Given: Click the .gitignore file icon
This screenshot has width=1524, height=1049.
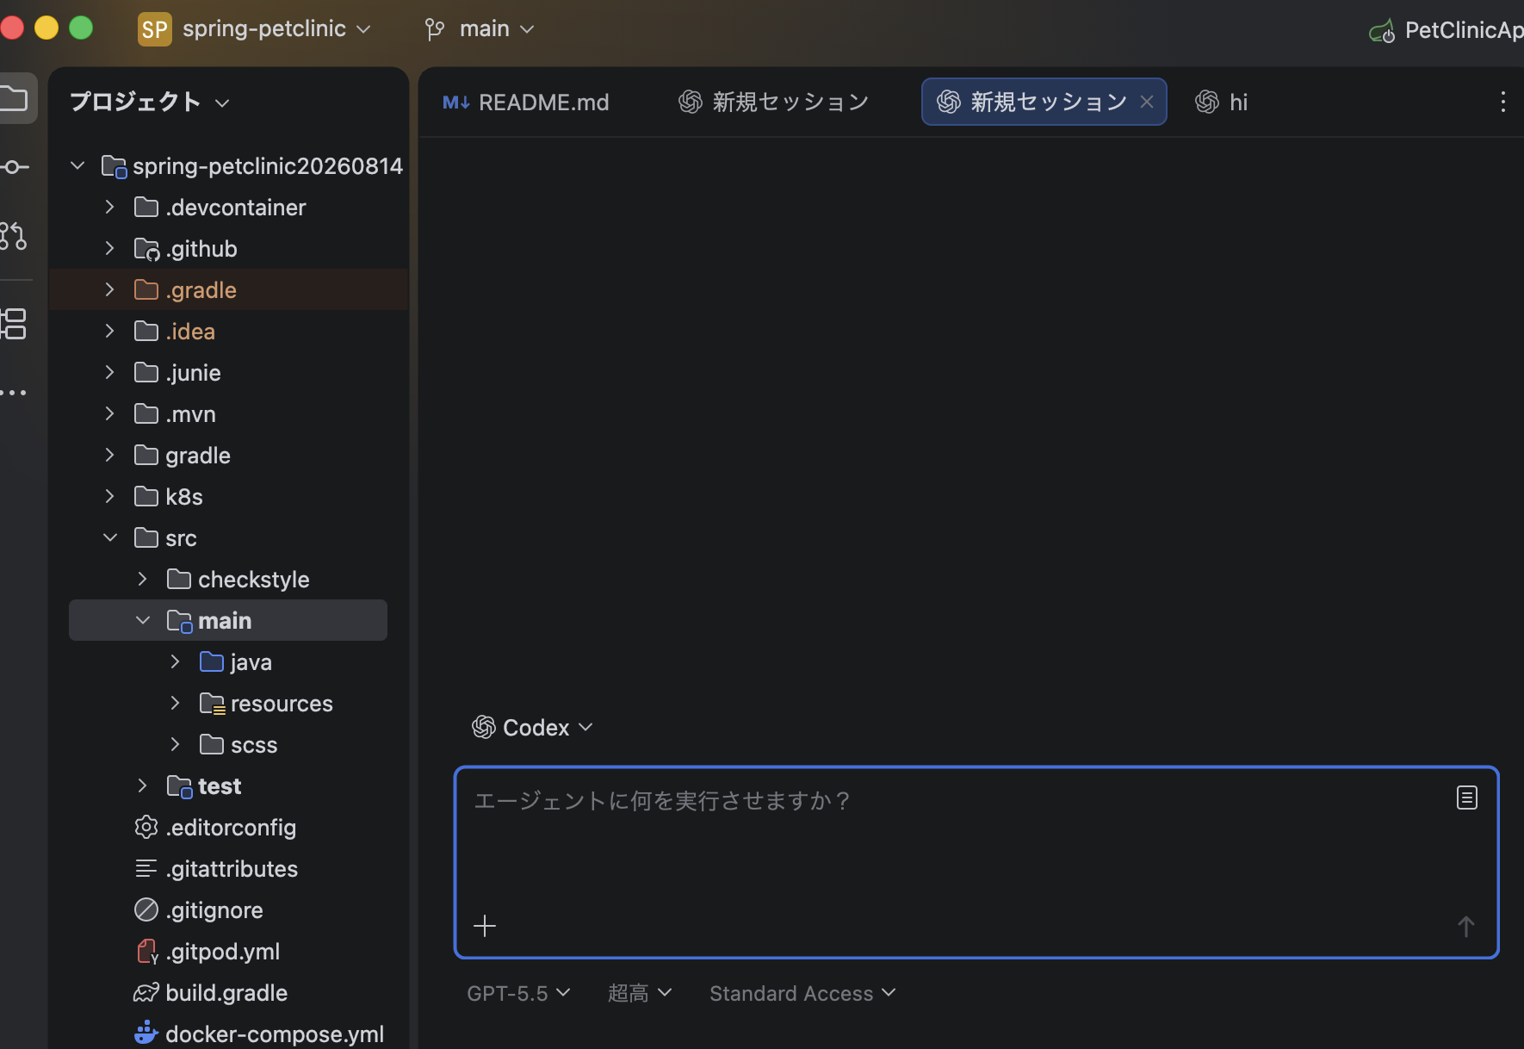Looking at the screenshot, I should click(x=146, y=909).
